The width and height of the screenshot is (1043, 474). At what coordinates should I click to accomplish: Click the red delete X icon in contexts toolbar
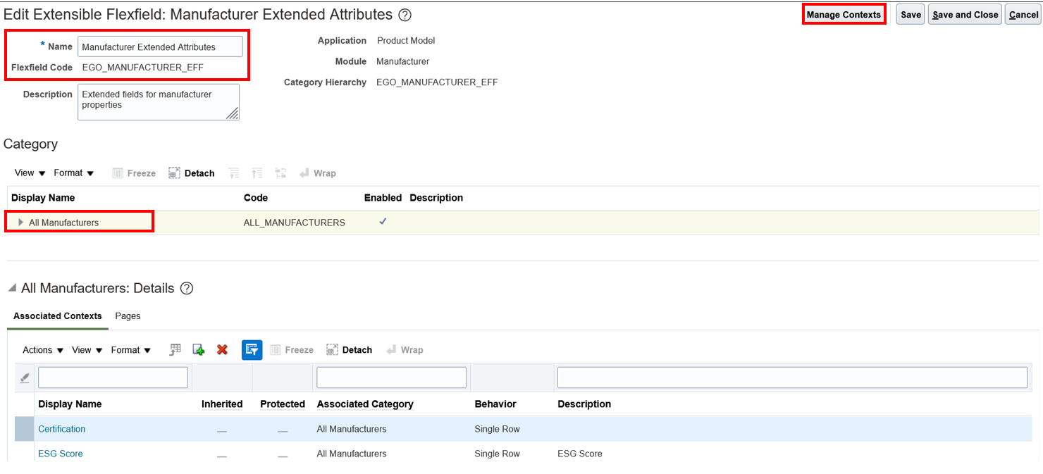pyautogui.click(x=222, y=350)
